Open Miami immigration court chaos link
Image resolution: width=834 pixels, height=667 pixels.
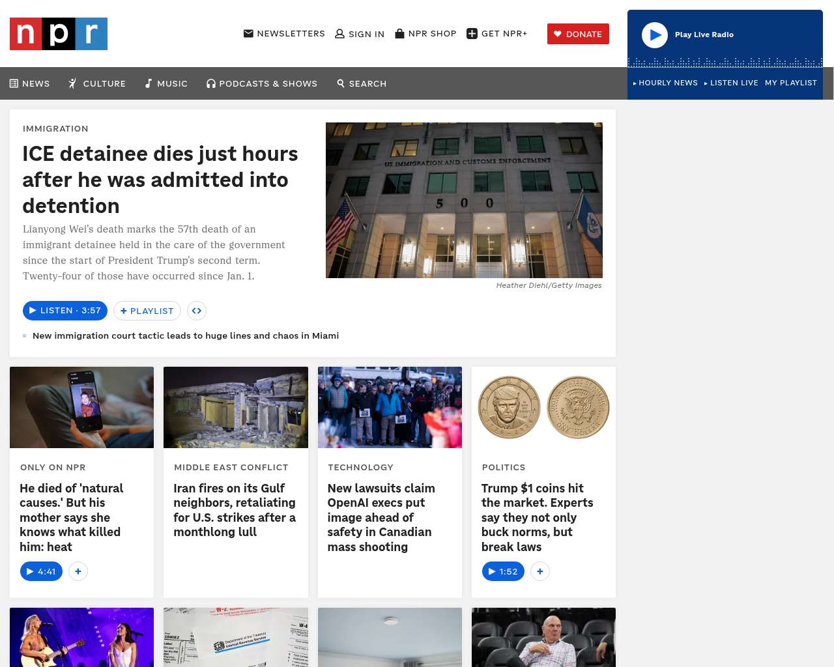click(x=186, y=335)
